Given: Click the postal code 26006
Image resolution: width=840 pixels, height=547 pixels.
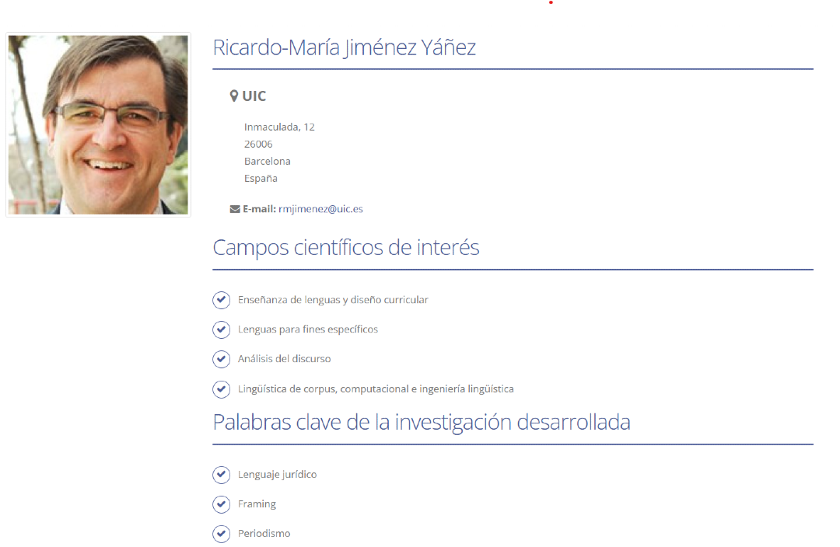Looking at the screenshot, I should (258, 144).
